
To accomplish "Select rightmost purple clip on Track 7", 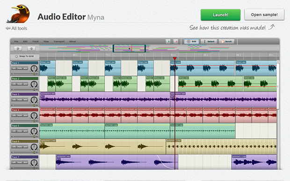I will [x=254, y=162].
